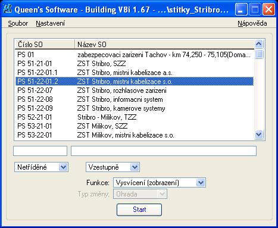Minimize the Building V8i window
This screenshot has width=278, height=228.
pos(241,10)
